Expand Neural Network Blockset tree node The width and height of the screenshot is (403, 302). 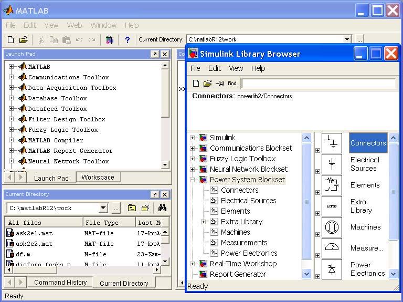(x=192, y=169)
